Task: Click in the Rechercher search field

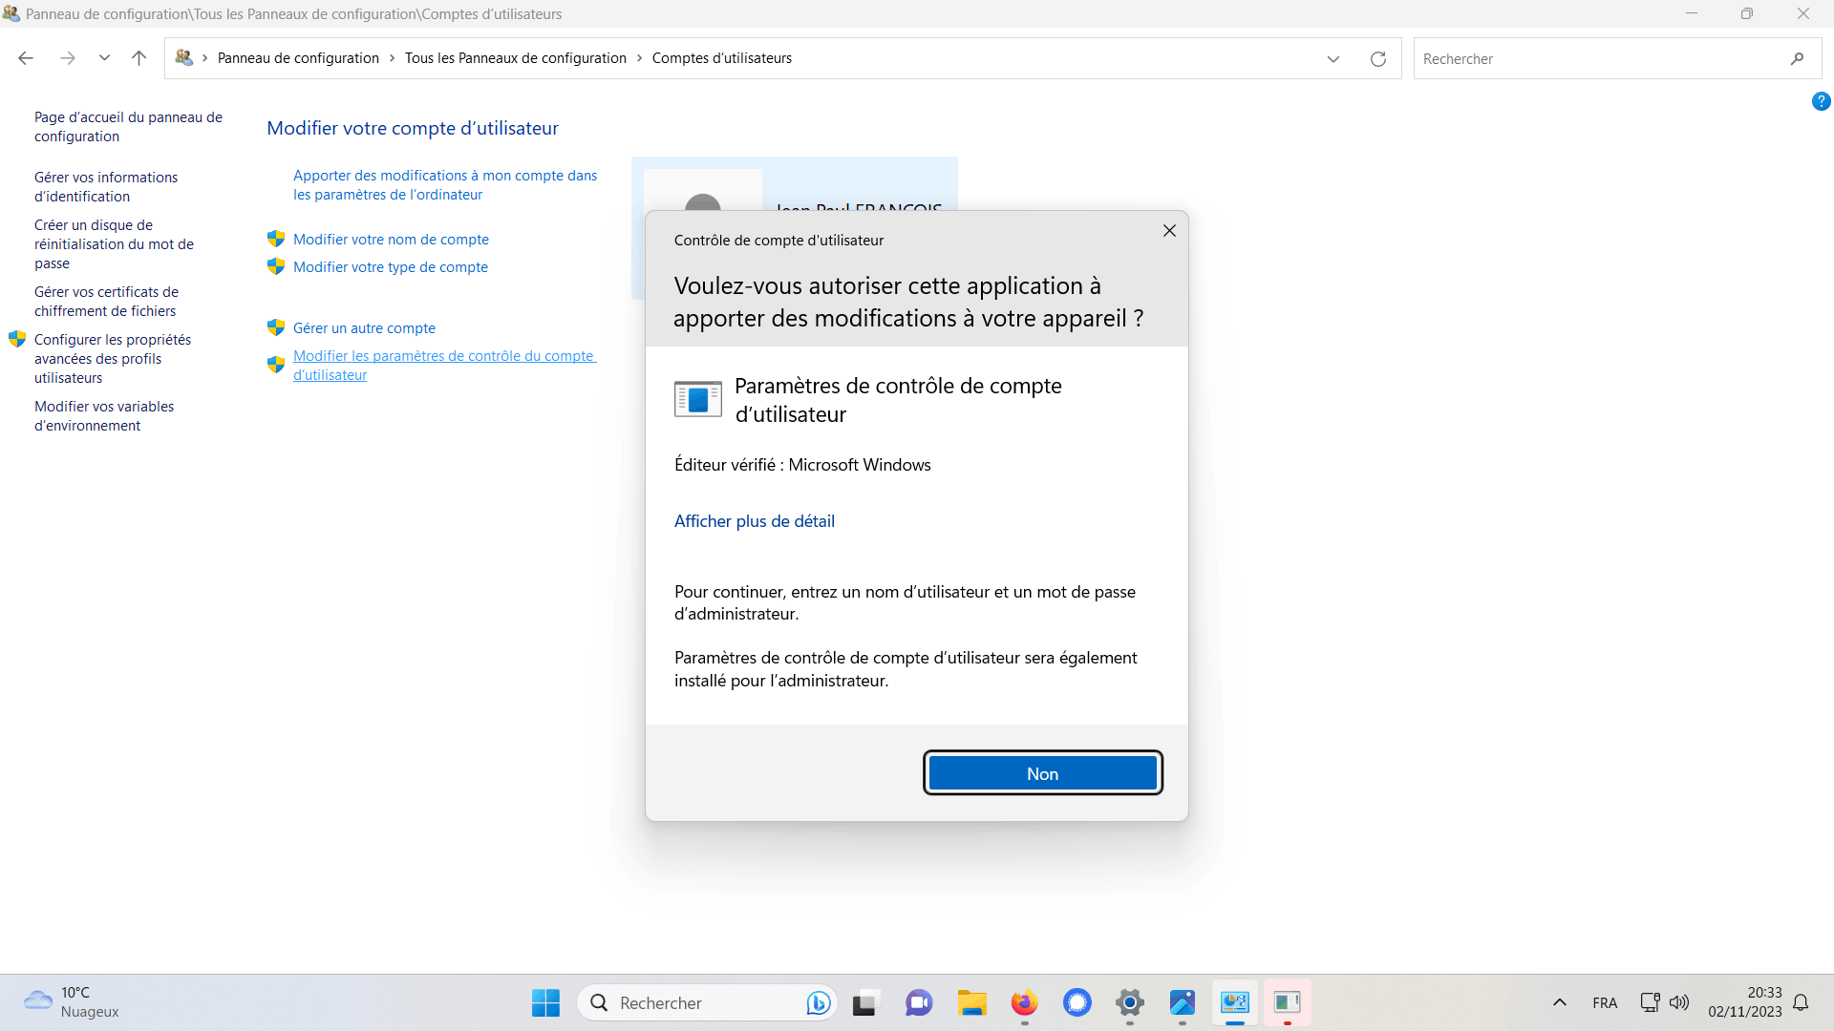Action: 1595,59
